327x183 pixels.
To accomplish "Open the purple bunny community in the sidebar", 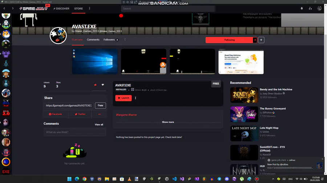I will [x=6, y=54].
